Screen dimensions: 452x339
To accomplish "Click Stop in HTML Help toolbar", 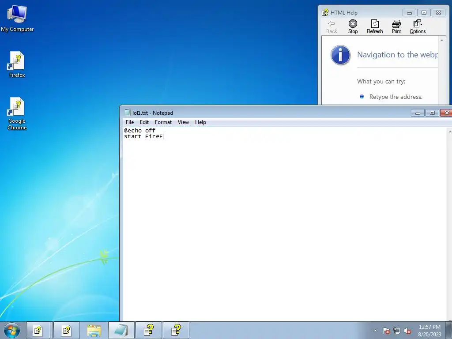I will pyautogui.click(x=353, y=27).
